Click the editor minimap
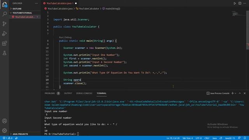249x140 pixels. pyautogui.click(x=238, y=14)
